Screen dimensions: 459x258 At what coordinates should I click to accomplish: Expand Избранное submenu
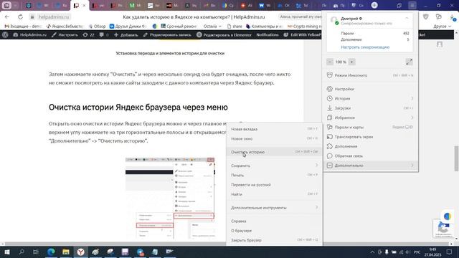370,118
